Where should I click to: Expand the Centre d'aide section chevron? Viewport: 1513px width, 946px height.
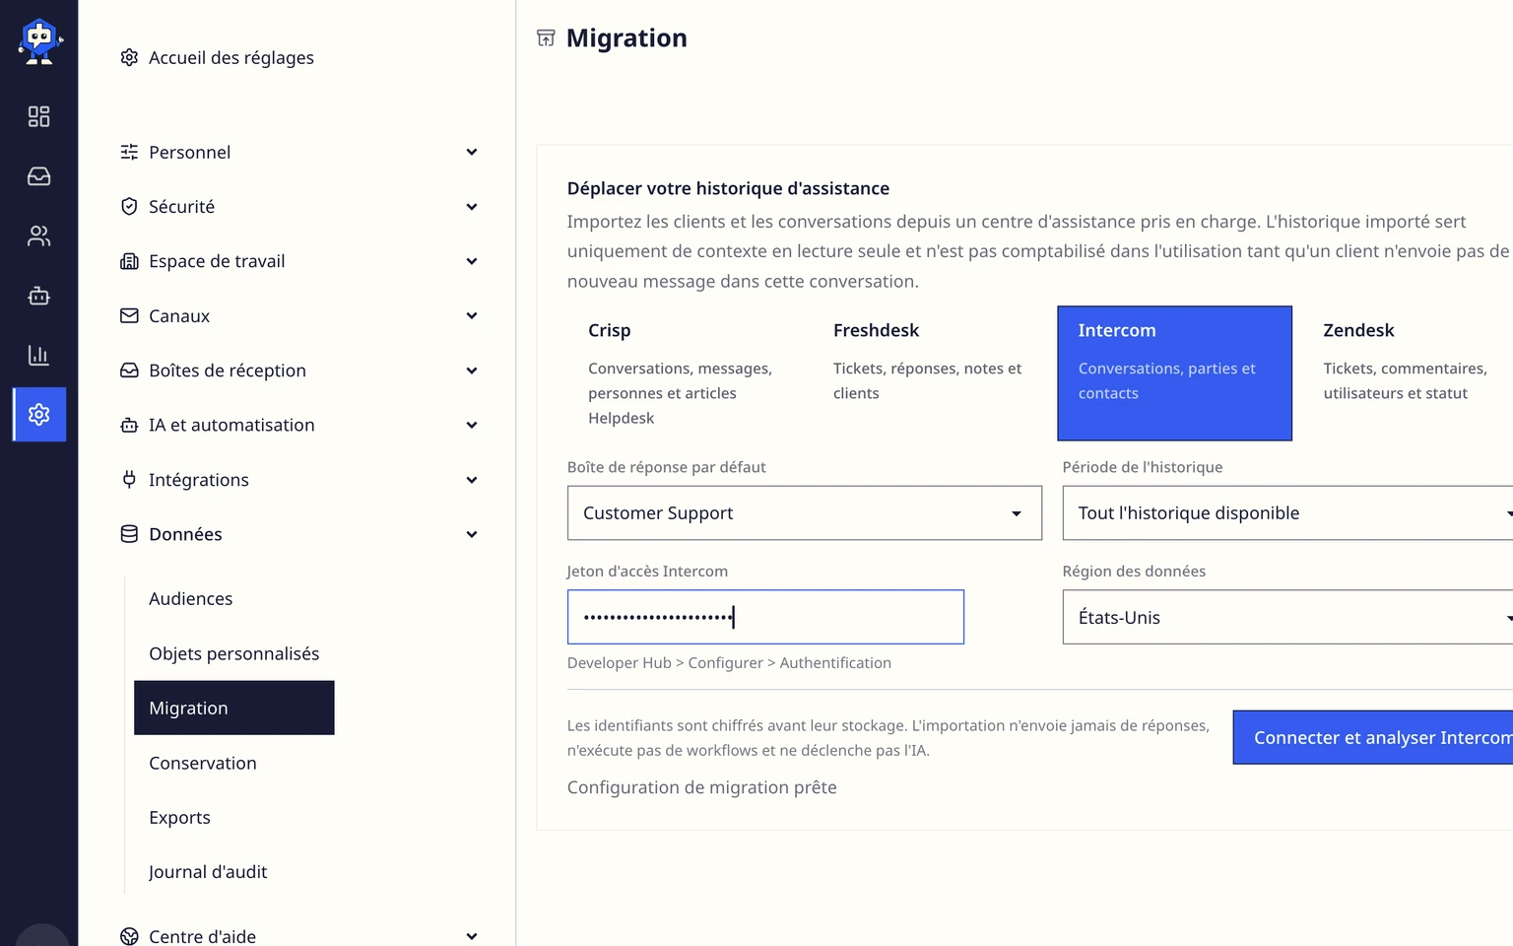472,936
